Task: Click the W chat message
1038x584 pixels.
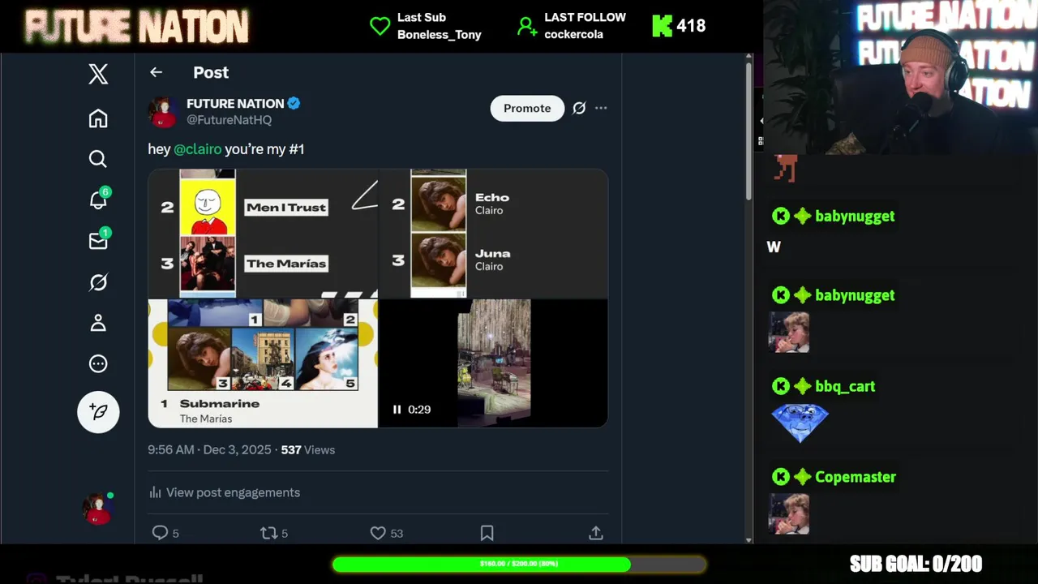Action: pos(774,247)
